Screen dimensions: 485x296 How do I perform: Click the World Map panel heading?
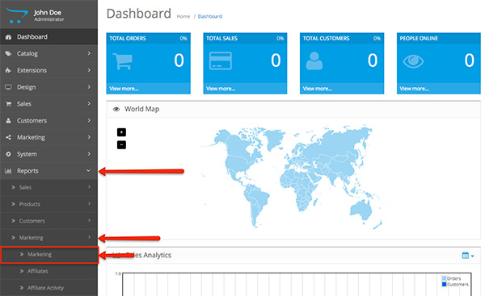[141, 109]
